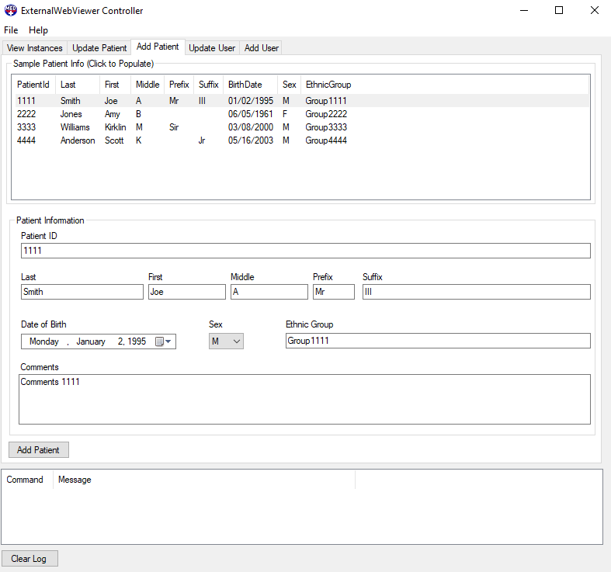Click the First name field containing Joe
611x572 pixels.
point(186,292)
